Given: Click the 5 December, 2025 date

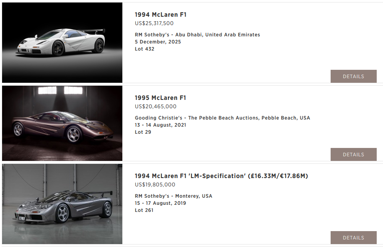Looking at the screenshot, I should (x=158, y=42).
